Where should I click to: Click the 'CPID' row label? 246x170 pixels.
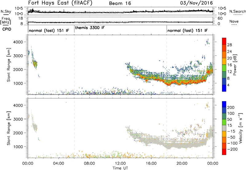click(7, 29)
